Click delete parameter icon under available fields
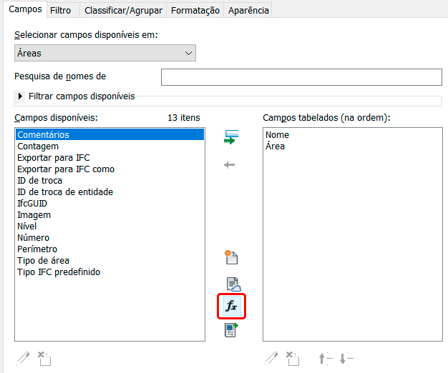 click(x=44, y=359)
